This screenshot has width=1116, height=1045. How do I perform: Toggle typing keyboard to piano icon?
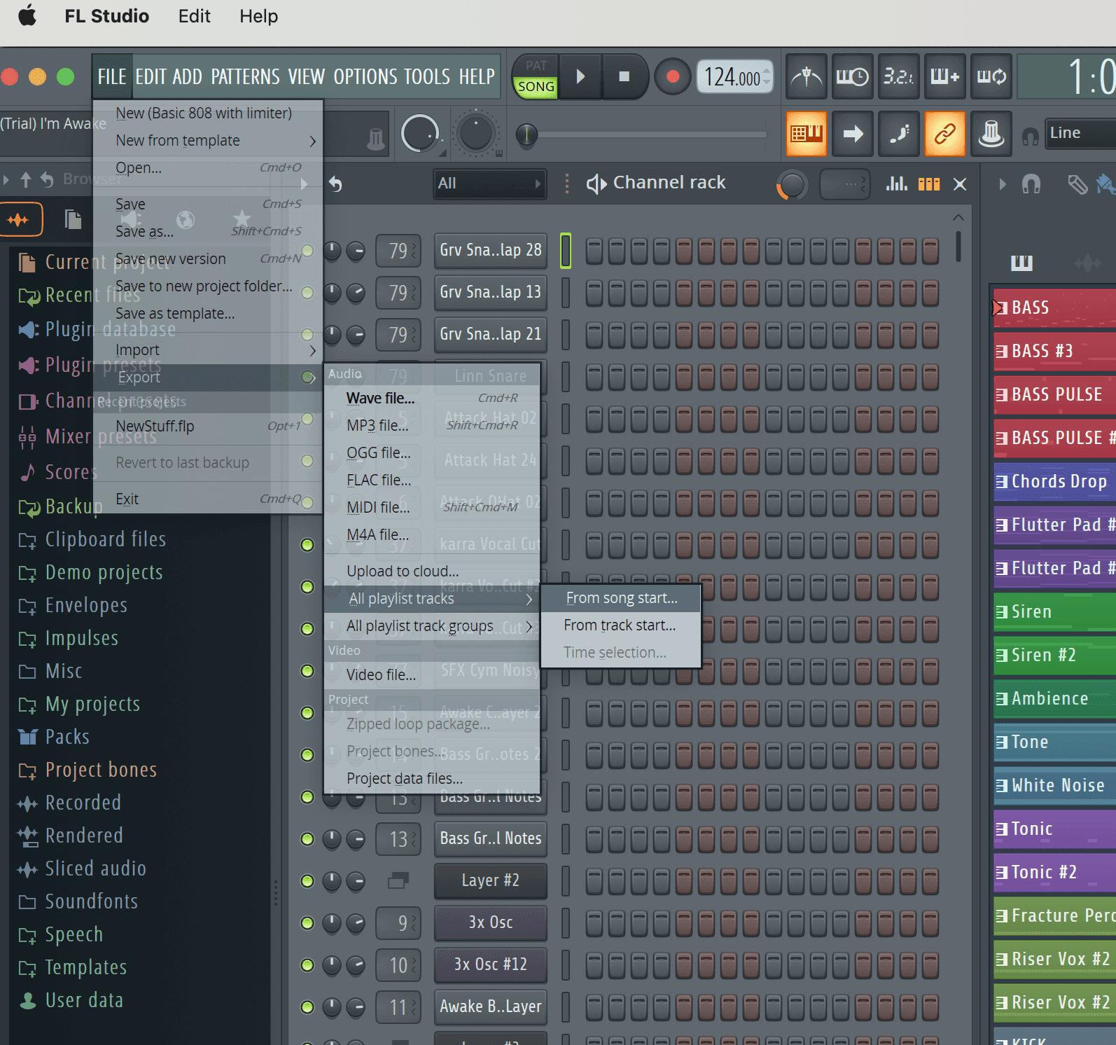807,133
